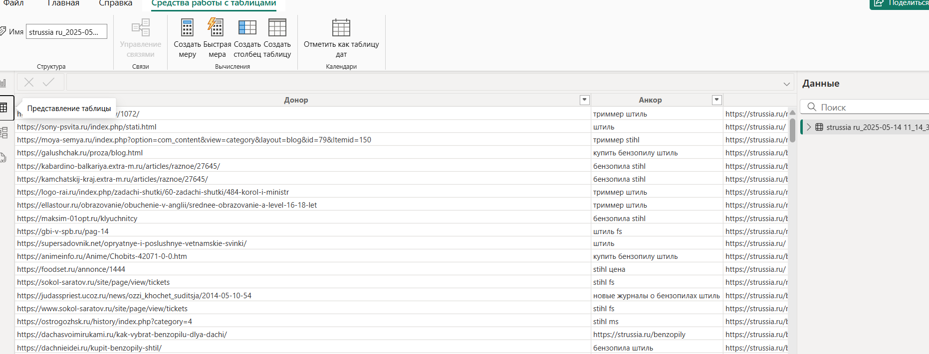
Task: Click the Создать таблицу icon
Action: 277,28
